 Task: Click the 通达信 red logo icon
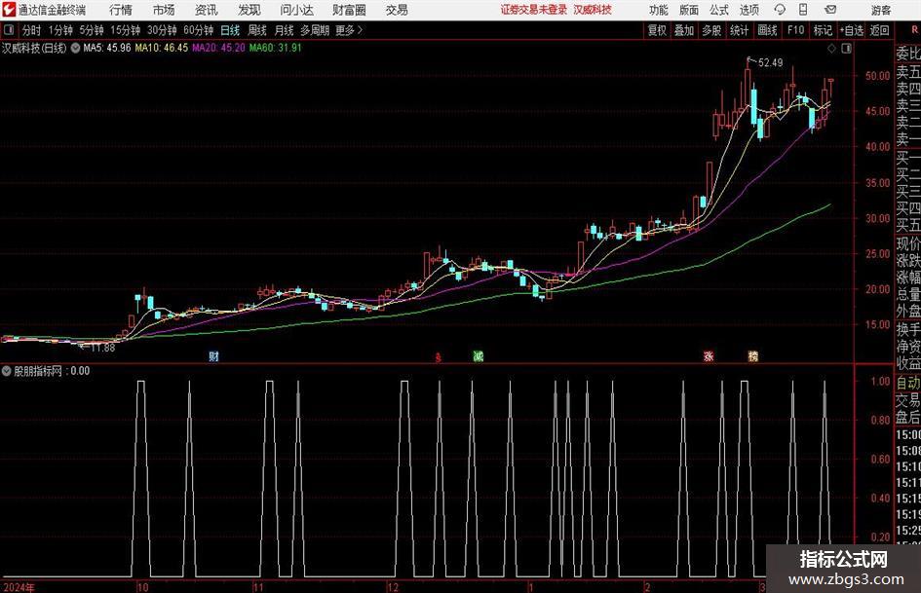point(8,10)
